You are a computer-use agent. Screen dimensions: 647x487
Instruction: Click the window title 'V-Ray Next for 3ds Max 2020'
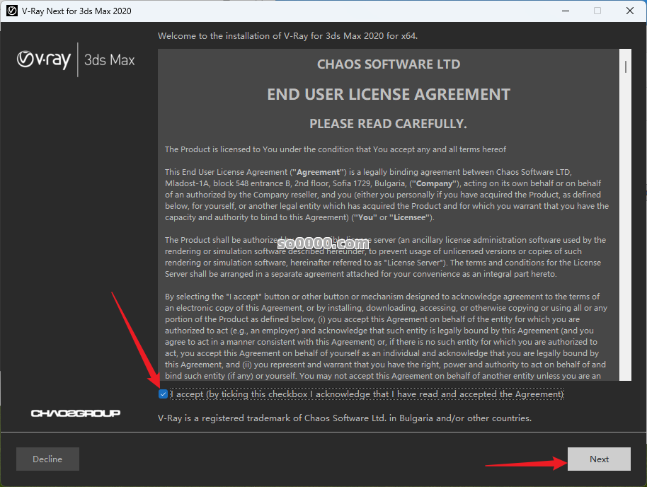click(76, 11)
